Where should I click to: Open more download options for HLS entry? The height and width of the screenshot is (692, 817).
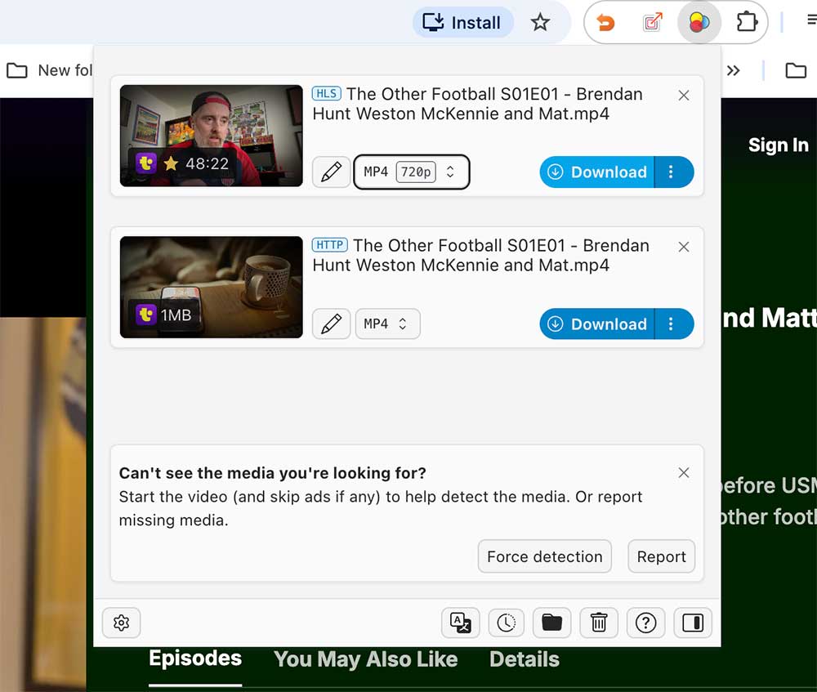[x=673, y=172]
